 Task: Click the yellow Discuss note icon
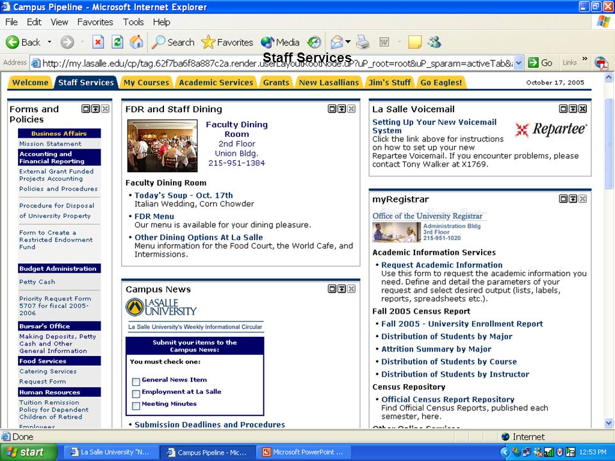(414, 42)
